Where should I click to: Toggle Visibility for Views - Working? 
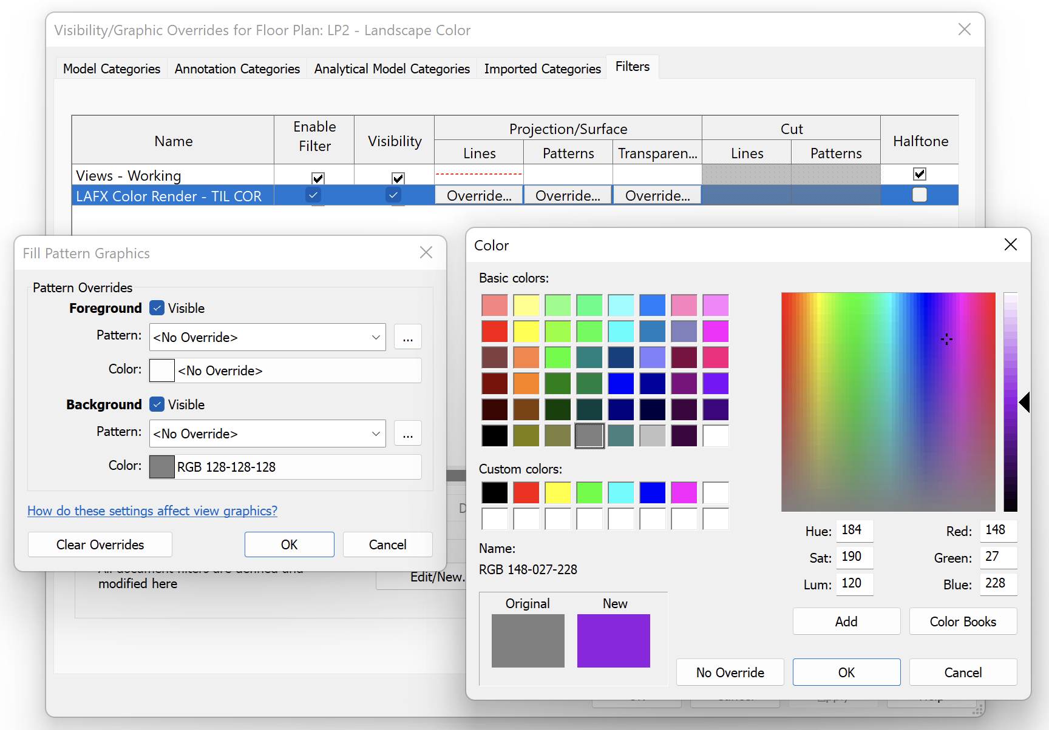click(398, 178)
